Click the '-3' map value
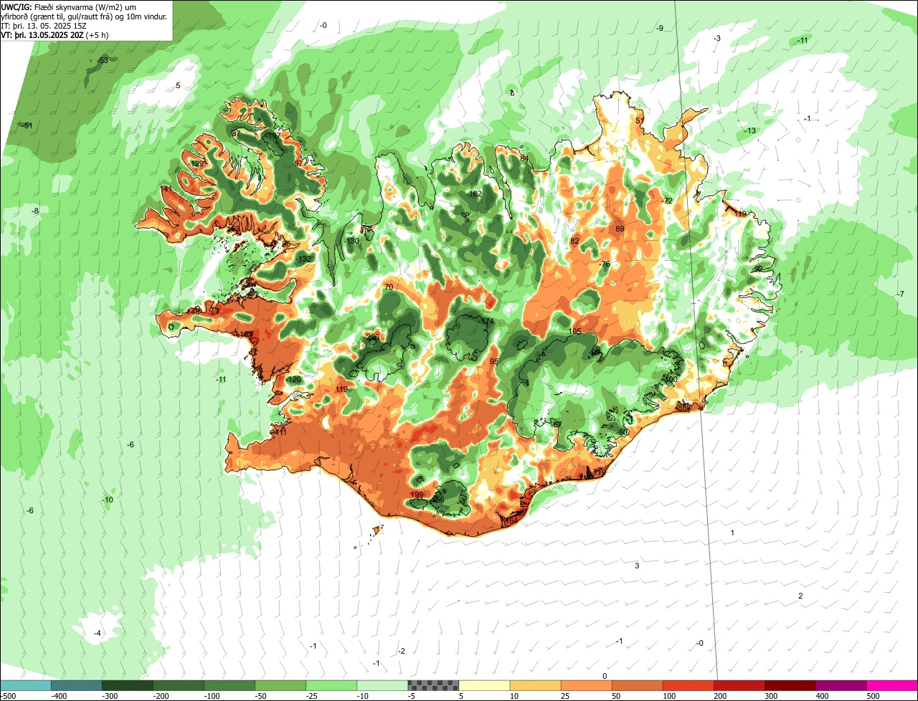918x701 pixels. tap(717, 38)
